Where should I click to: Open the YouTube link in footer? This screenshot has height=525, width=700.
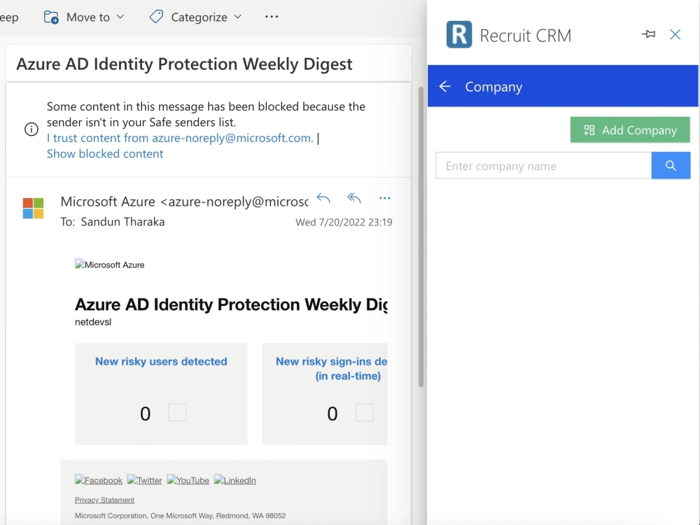tap(188, 480)
